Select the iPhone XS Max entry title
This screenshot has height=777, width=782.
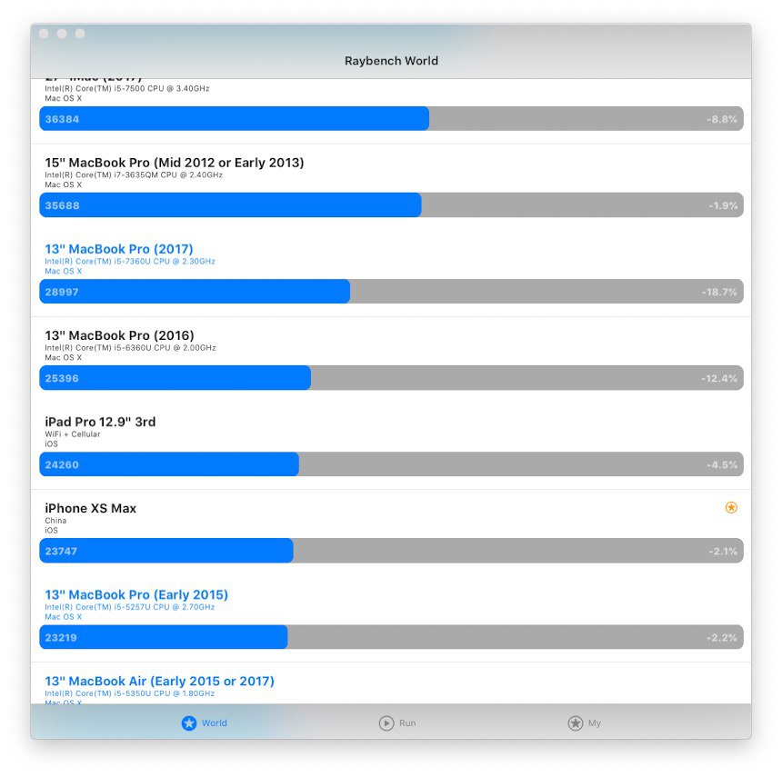pyautogui.click(x=90, y=508)
